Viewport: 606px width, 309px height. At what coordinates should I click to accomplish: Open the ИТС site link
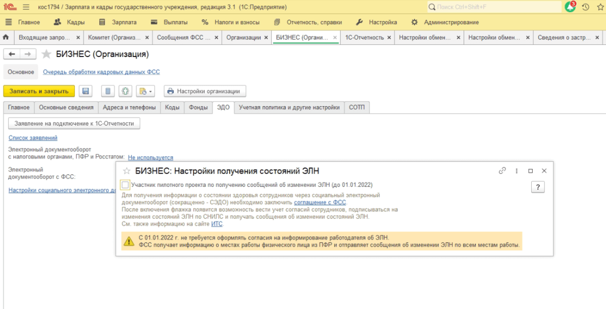tap(217, 224)
